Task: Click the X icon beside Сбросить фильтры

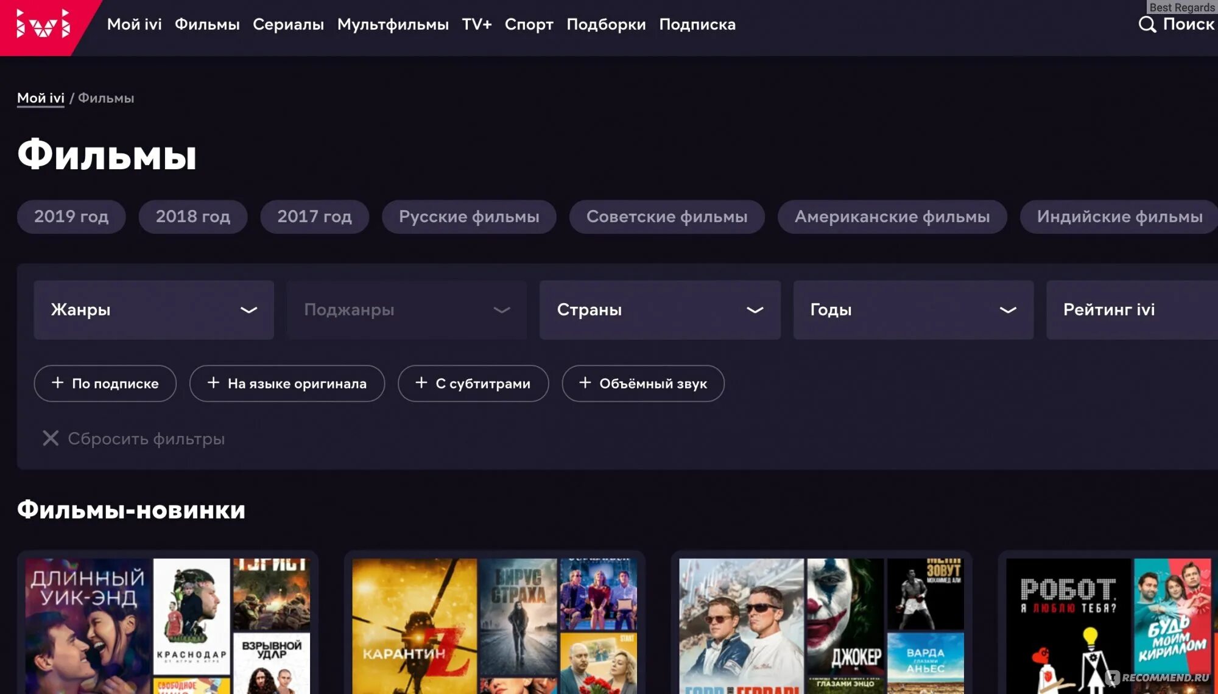Action: 51,438
